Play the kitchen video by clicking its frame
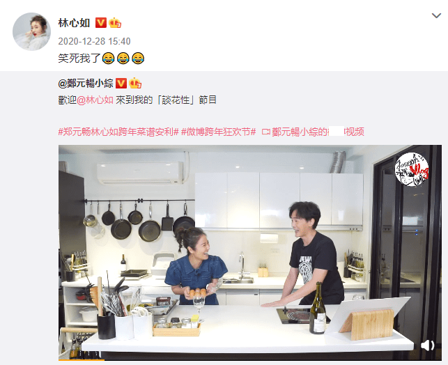This screenshot has width=448, height=365. [250, 252]
